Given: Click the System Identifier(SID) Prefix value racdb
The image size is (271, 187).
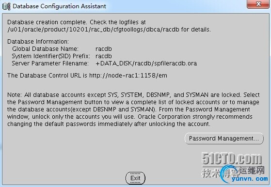Looking at the screenshot, I should (104, 56).
